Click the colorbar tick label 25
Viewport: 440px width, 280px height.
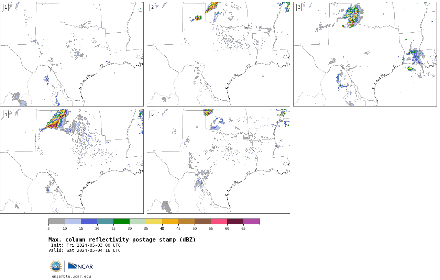(113, 229)
